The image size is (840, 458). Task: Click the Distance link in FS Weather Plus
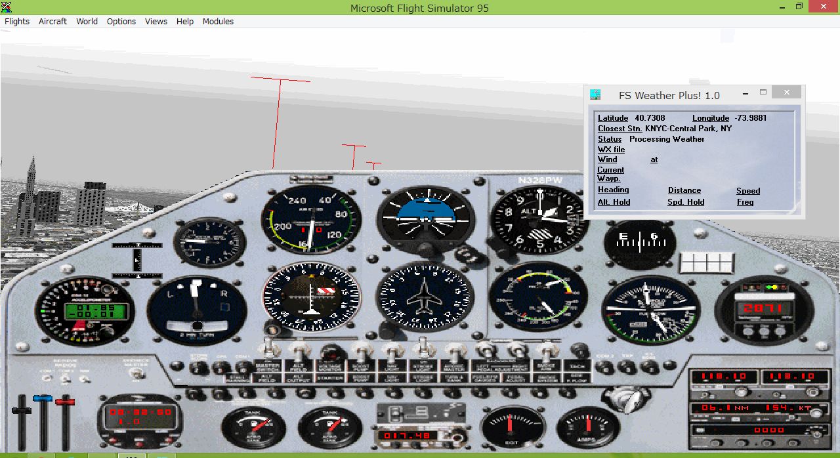tap(684, 190)
